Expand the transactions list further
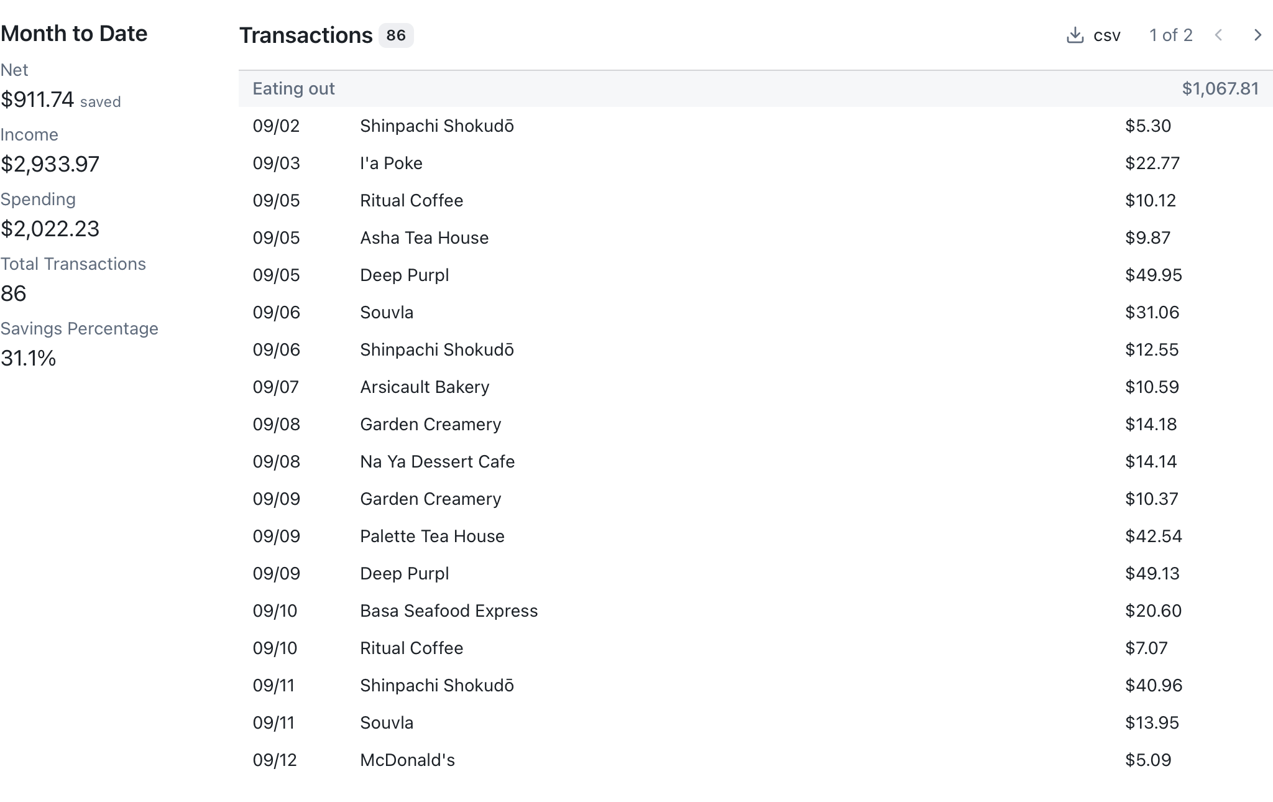 click(1258, 34)
